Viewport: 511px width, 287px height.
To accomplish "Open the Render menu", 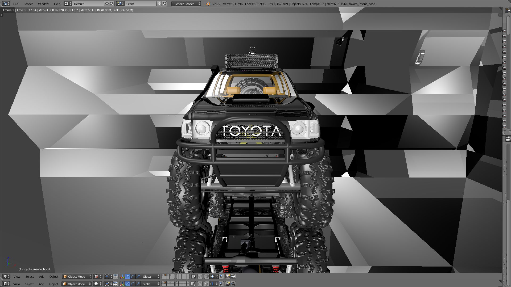I will tap(28, 4).
